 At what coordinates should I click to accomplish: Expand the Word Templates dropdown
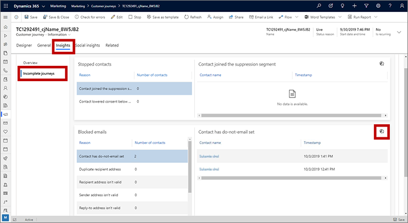pos(340,17)
